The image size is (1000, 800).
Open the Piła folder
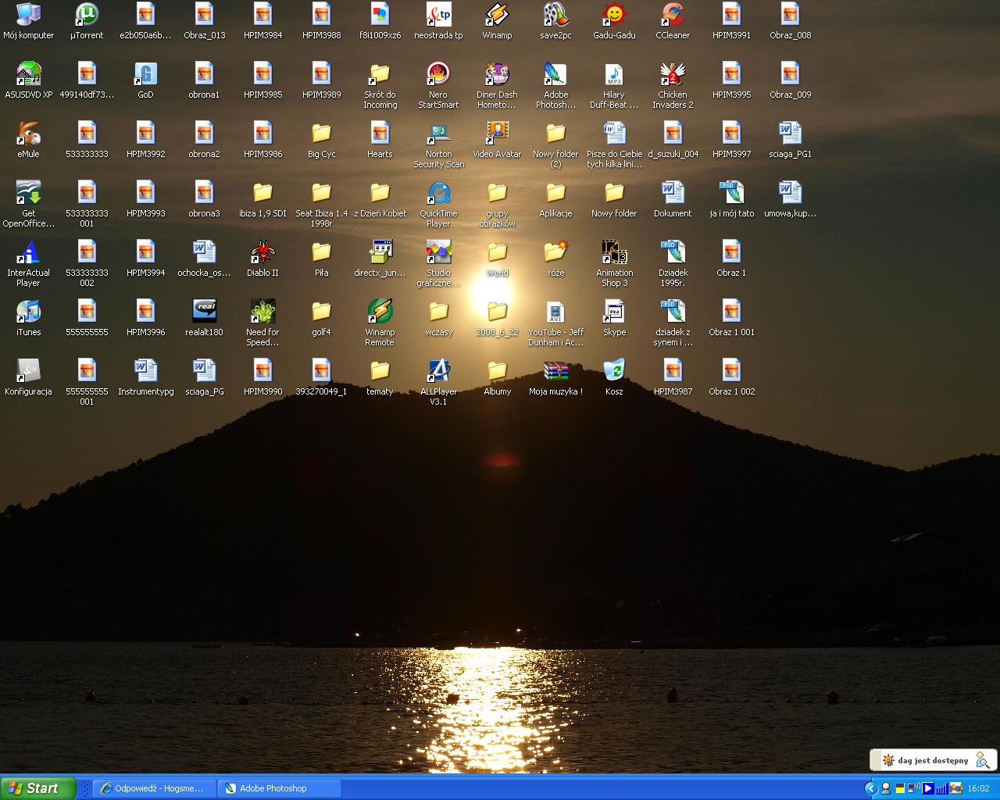pos(321,259)
